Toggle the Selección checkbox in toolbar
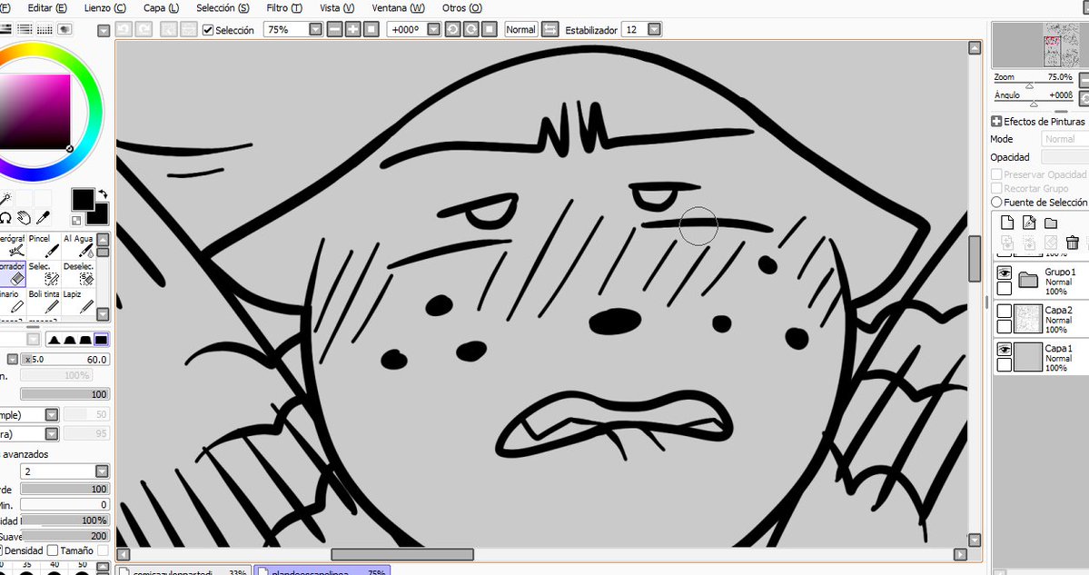The width and height of the screenshot is (1089, 575). [x=208, y=30]
